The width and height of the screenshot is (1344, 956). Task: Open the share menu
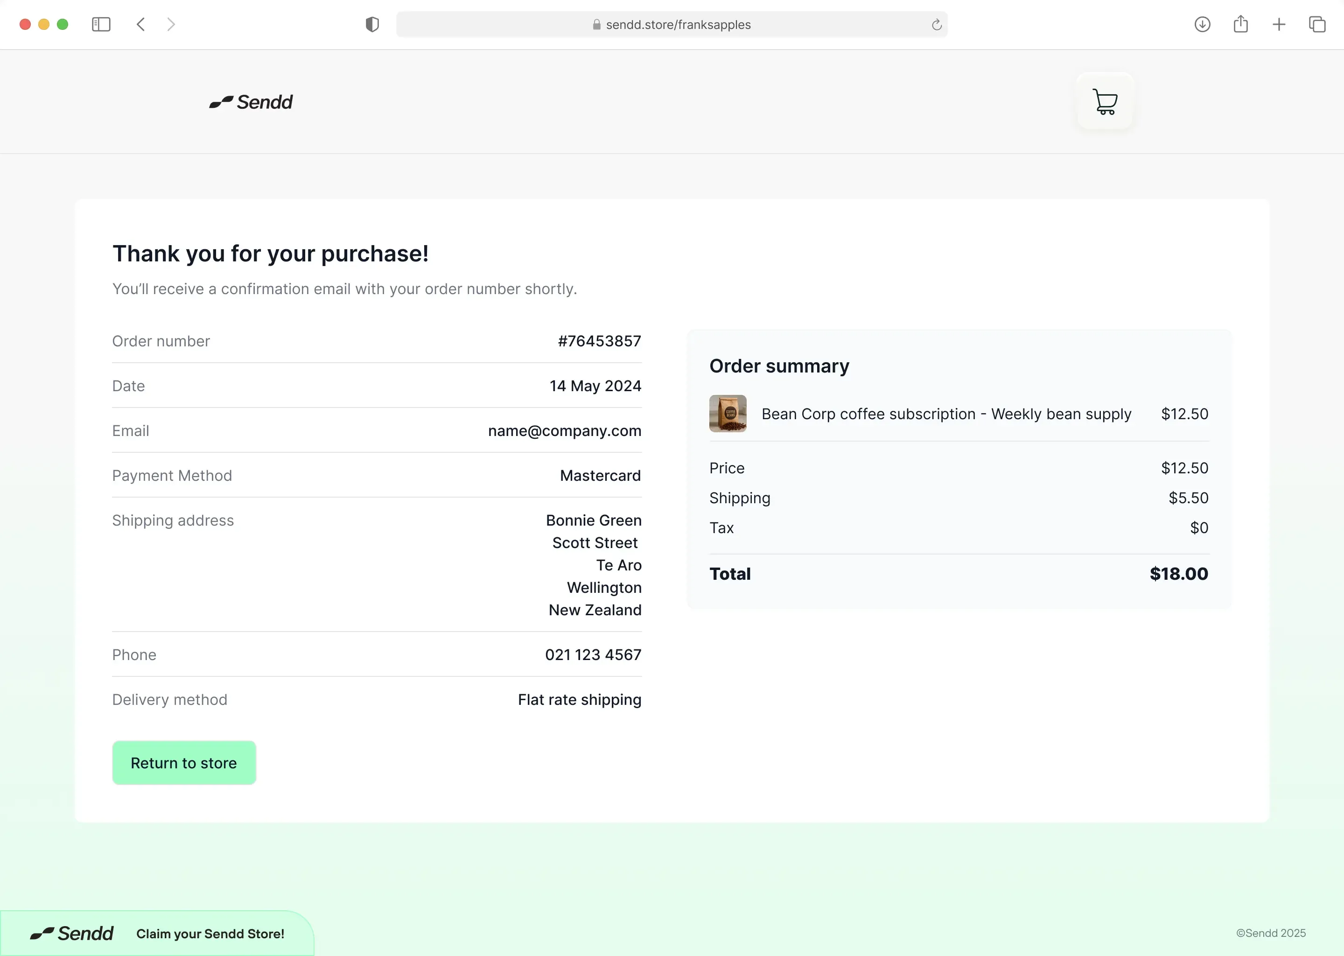tap(1240, 23)
